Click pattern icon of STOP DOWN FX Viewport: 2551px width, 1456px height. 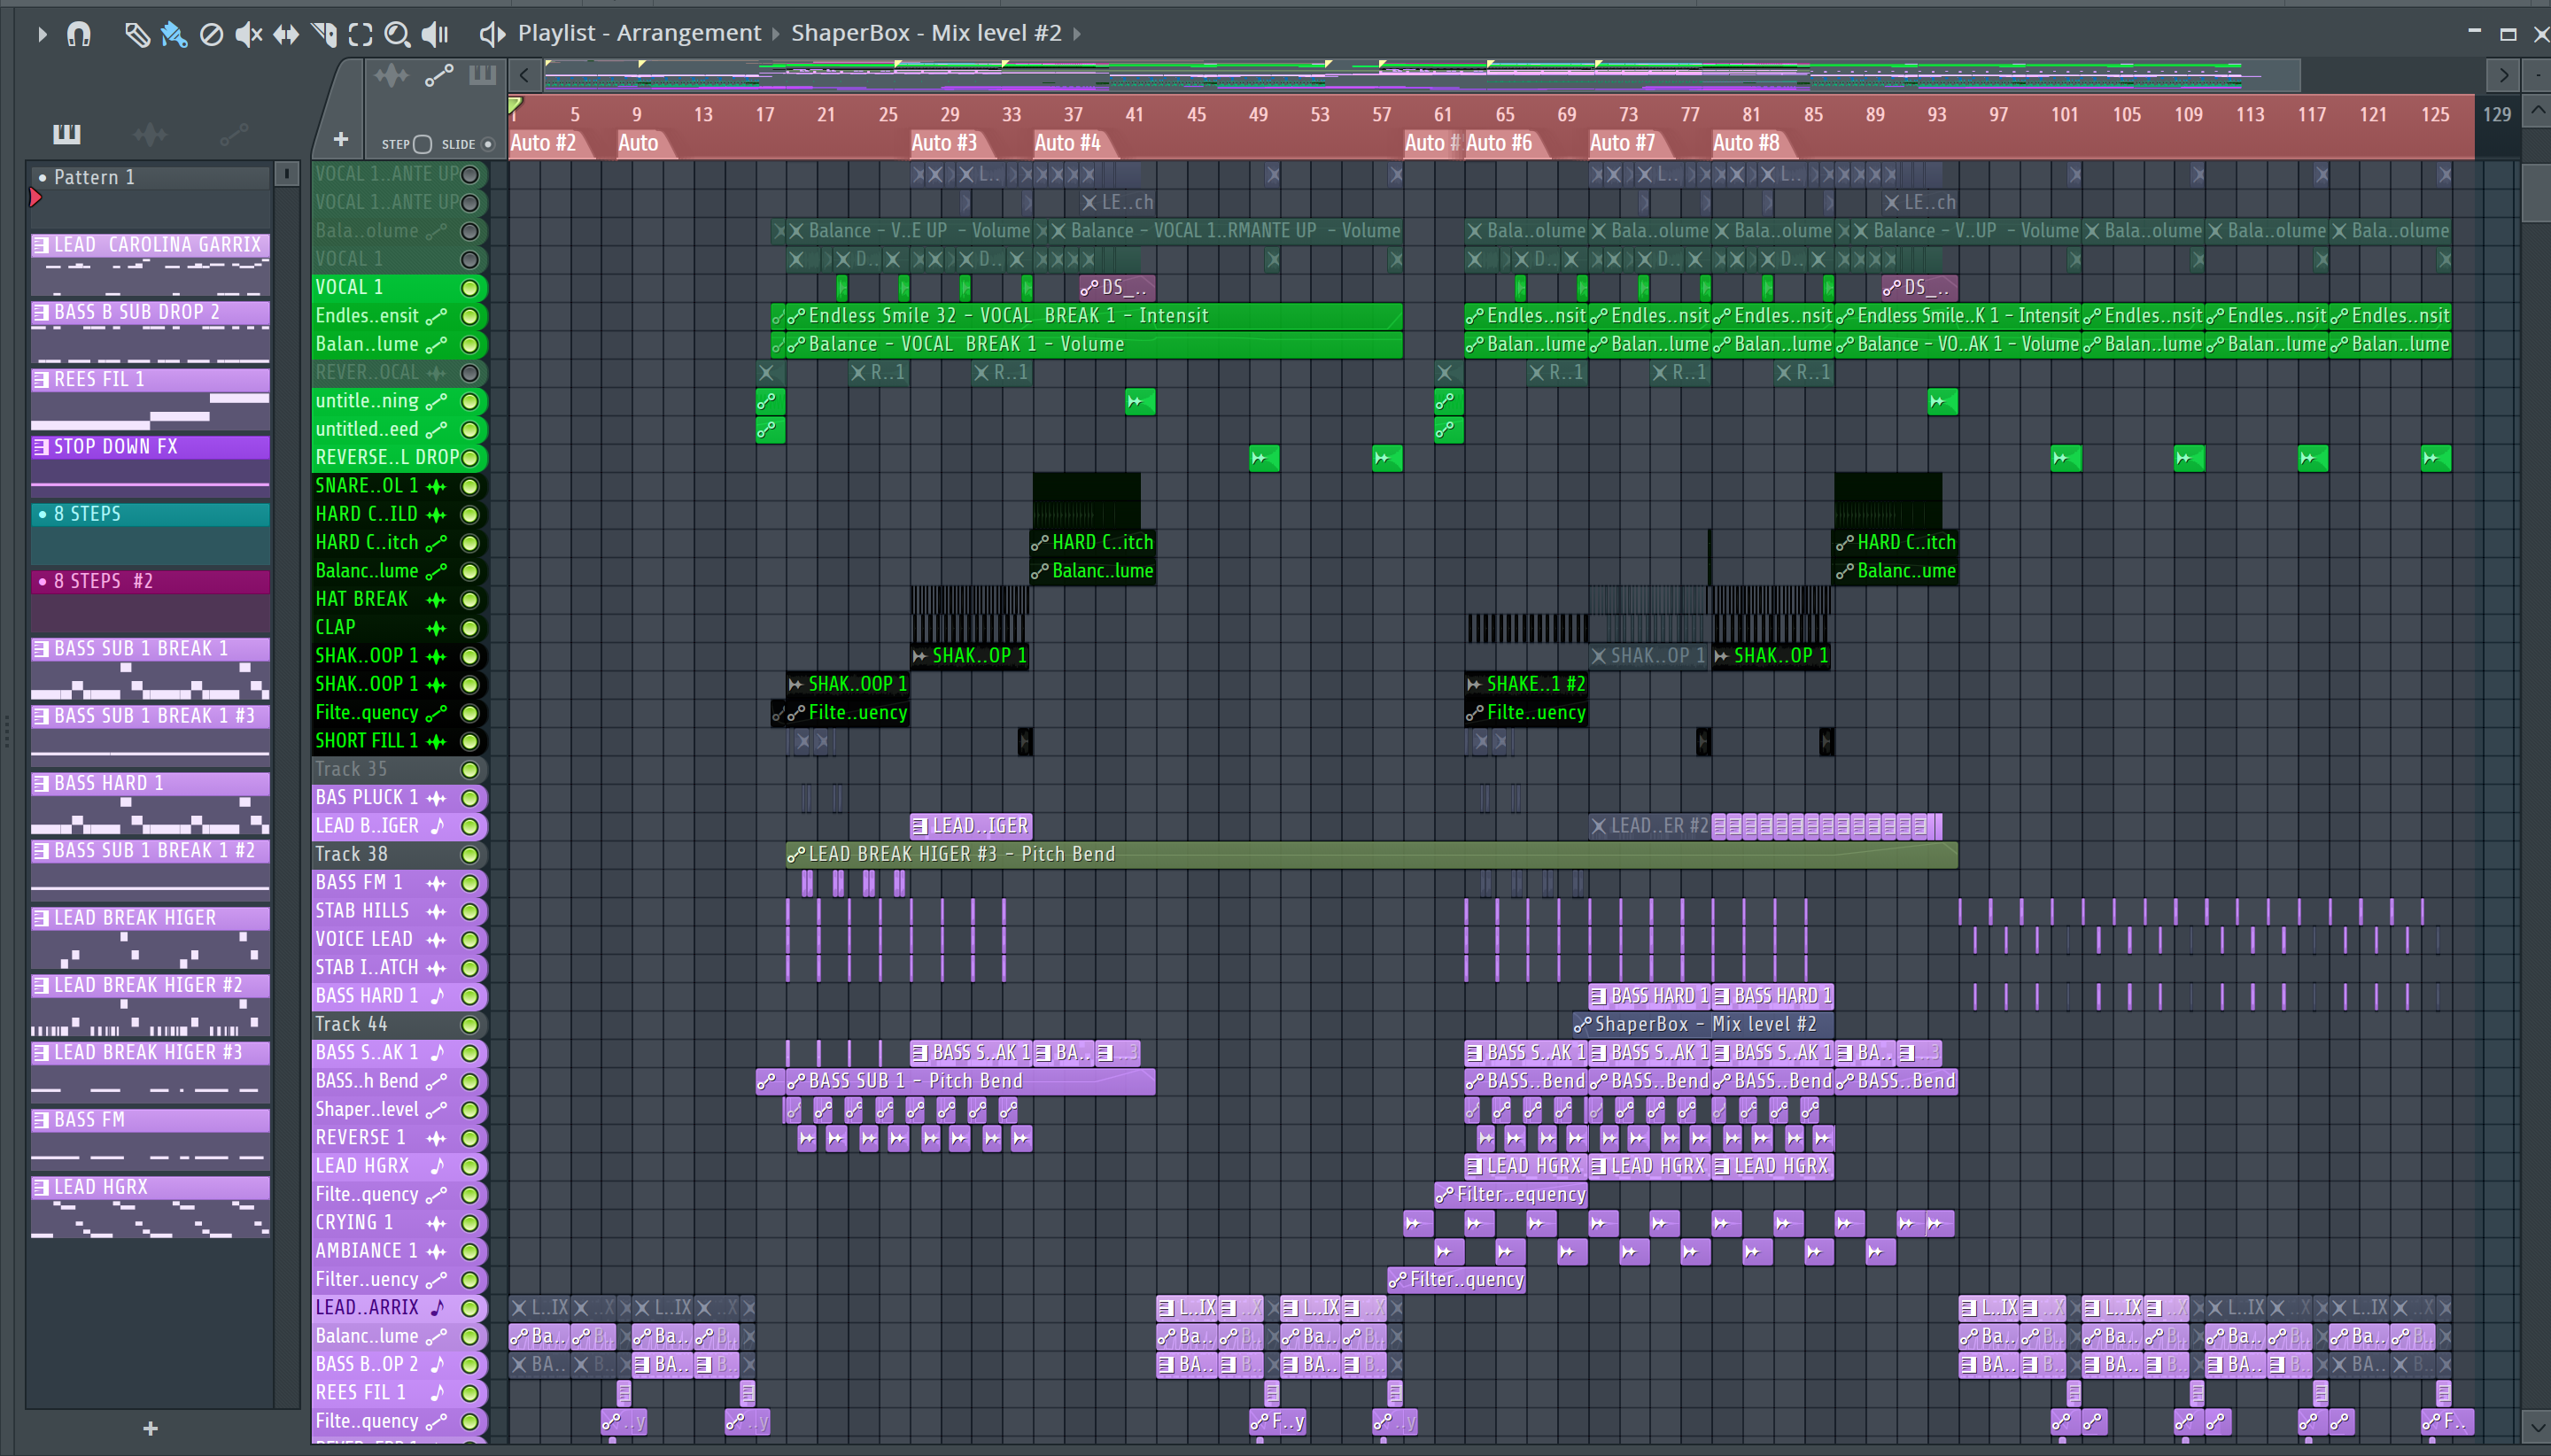tap(41, 447)
